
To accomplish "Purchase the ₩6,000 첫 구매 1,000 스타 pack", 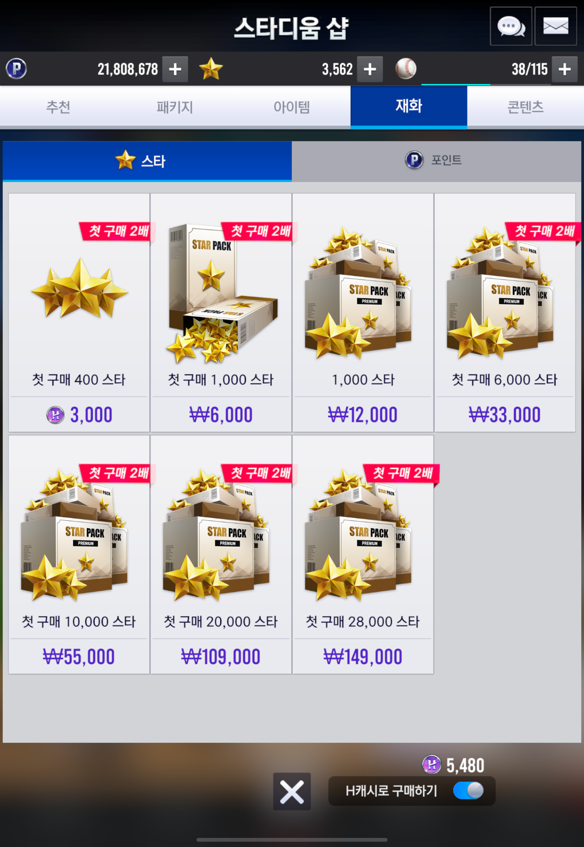I will tap(221, 312).
